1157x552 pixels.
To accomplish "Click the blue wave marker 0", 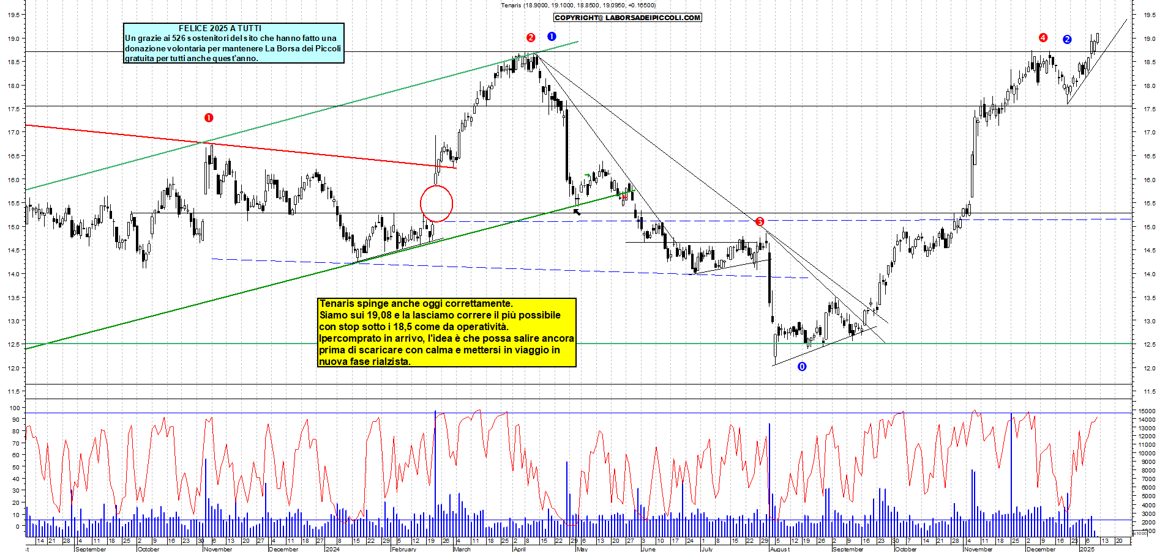I will point(802,366).
